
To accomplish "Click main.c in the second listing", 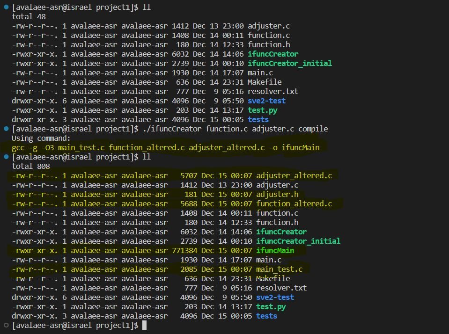I will pyautogui.click(x=269, y=260).
